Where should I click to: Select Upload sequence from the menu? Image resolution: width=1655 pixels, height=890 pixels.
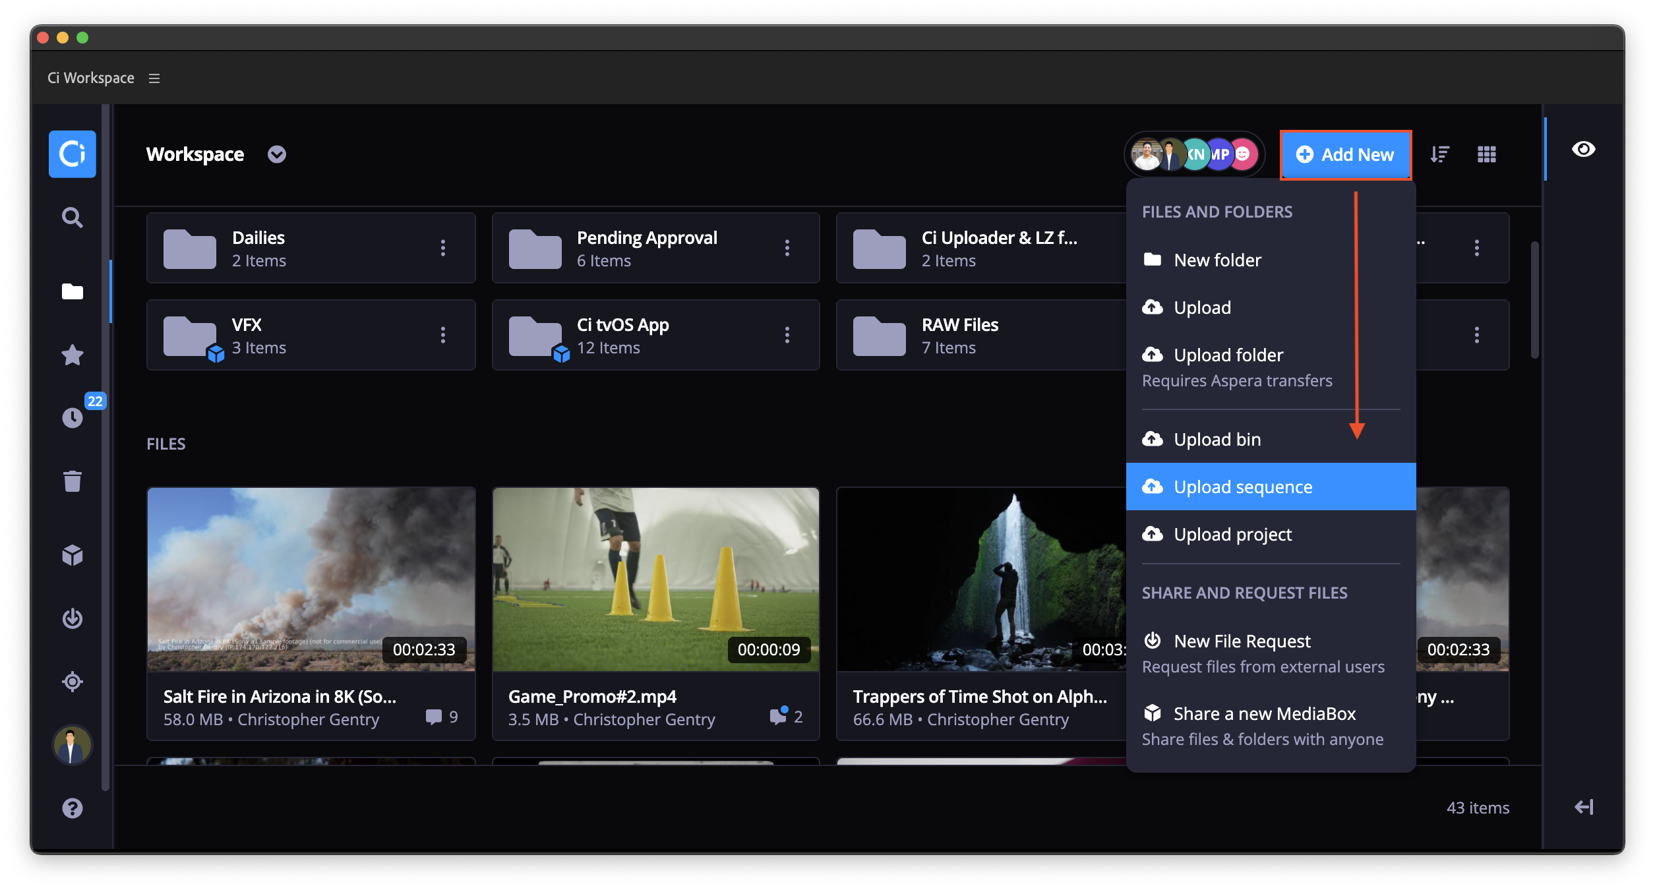point(1242,487)
